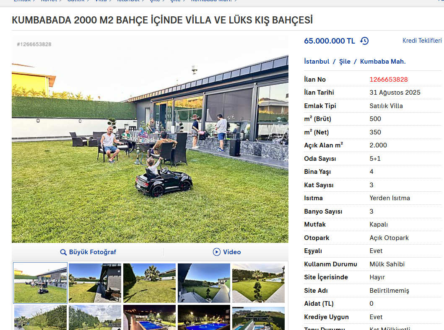The width and height of the screenshot is (444, 330).
Task: Open the Kumbaba Mah. neighborhood link
Action: [383, 62]
